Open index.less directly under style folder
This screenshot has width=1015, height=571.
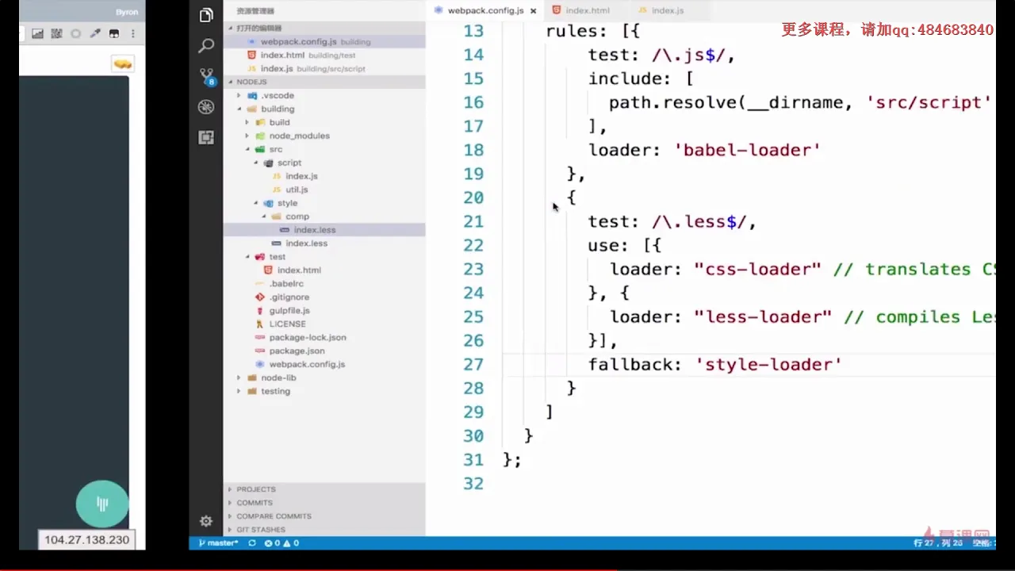tap(324, 243)
